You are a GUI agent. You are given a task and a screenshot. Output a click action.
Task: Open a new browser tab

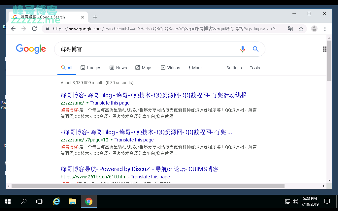(x=95, y=17)
